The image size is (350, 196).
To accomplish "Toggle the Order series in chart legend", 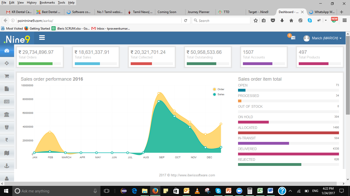I will (219, 89).
